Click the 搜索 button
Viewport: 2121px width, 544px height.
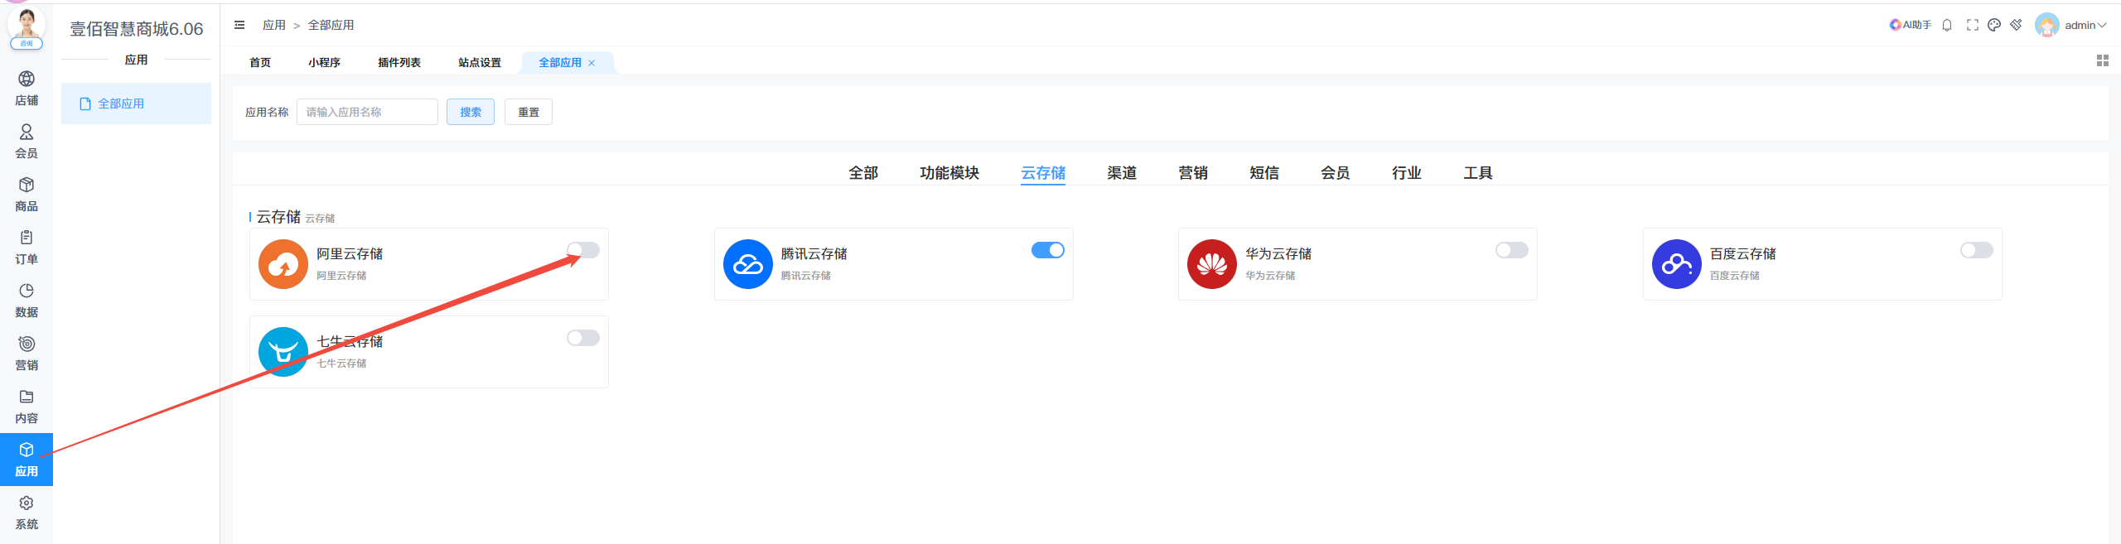[x=470, y=112]
